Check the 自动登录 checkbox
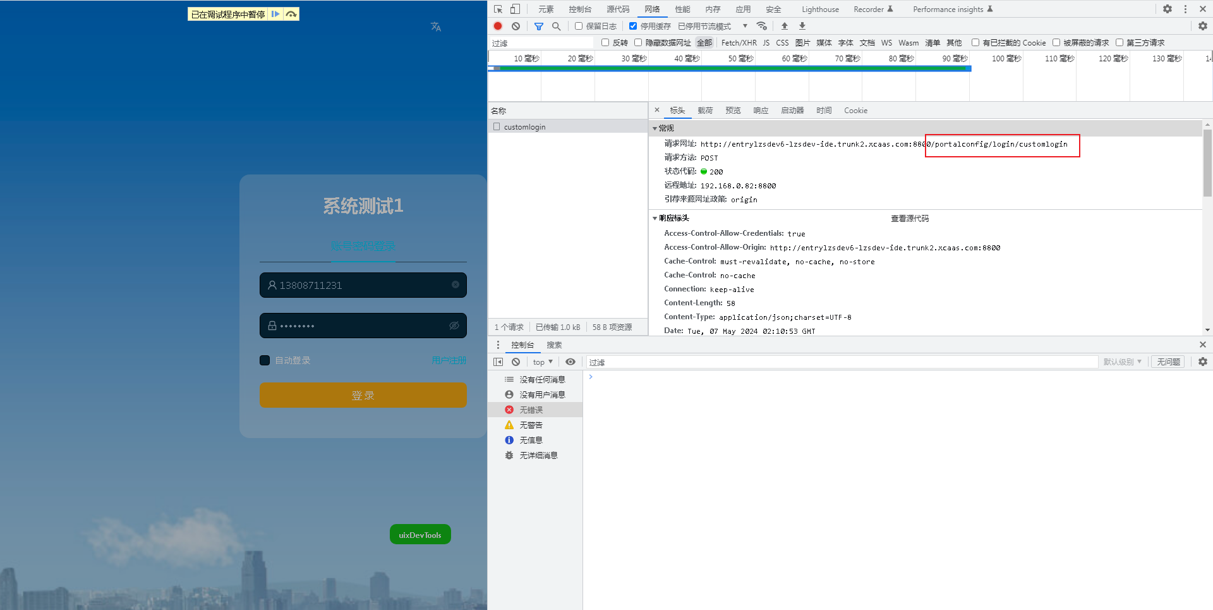 coord(265,360)
